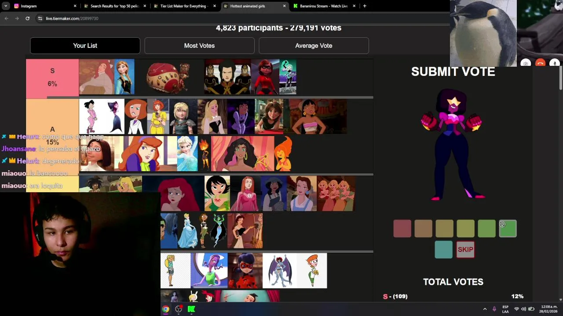Skip voting on this character
This screenshot has height=316, width=563.
(465, 250)
